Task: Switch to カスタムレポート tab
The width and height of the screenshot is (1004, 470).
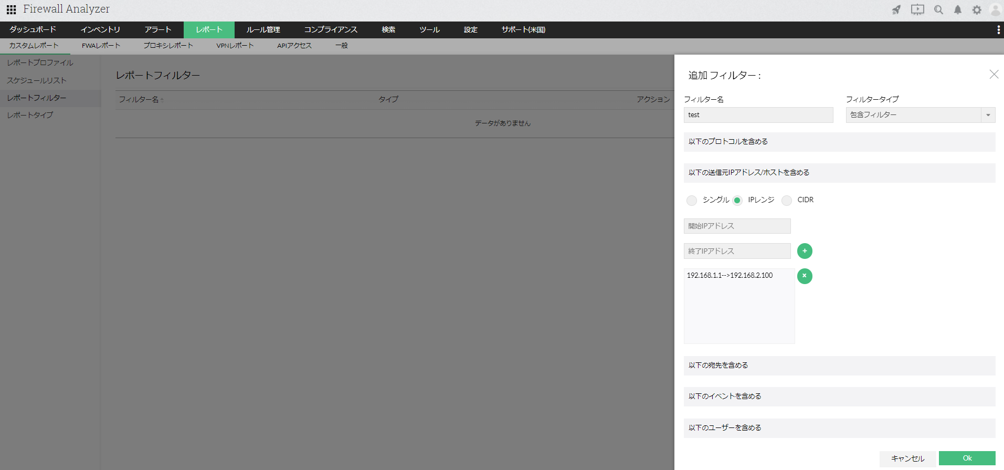Action: pos(34,46)
